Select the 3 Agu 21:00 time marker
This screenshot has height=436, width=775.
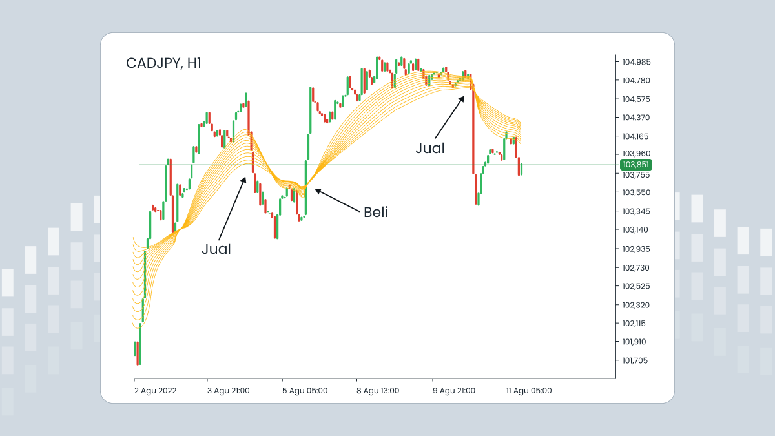tap(229, 391)
